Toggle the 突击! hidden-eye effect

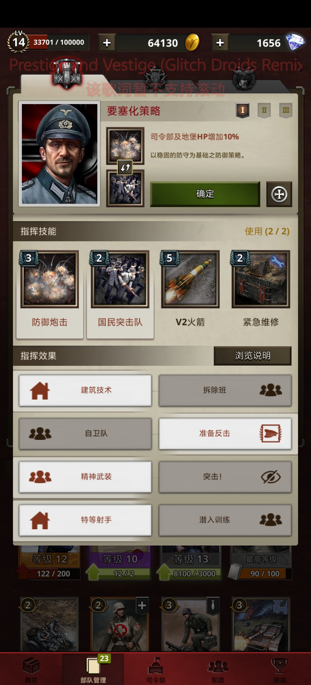tap(225, 477)
